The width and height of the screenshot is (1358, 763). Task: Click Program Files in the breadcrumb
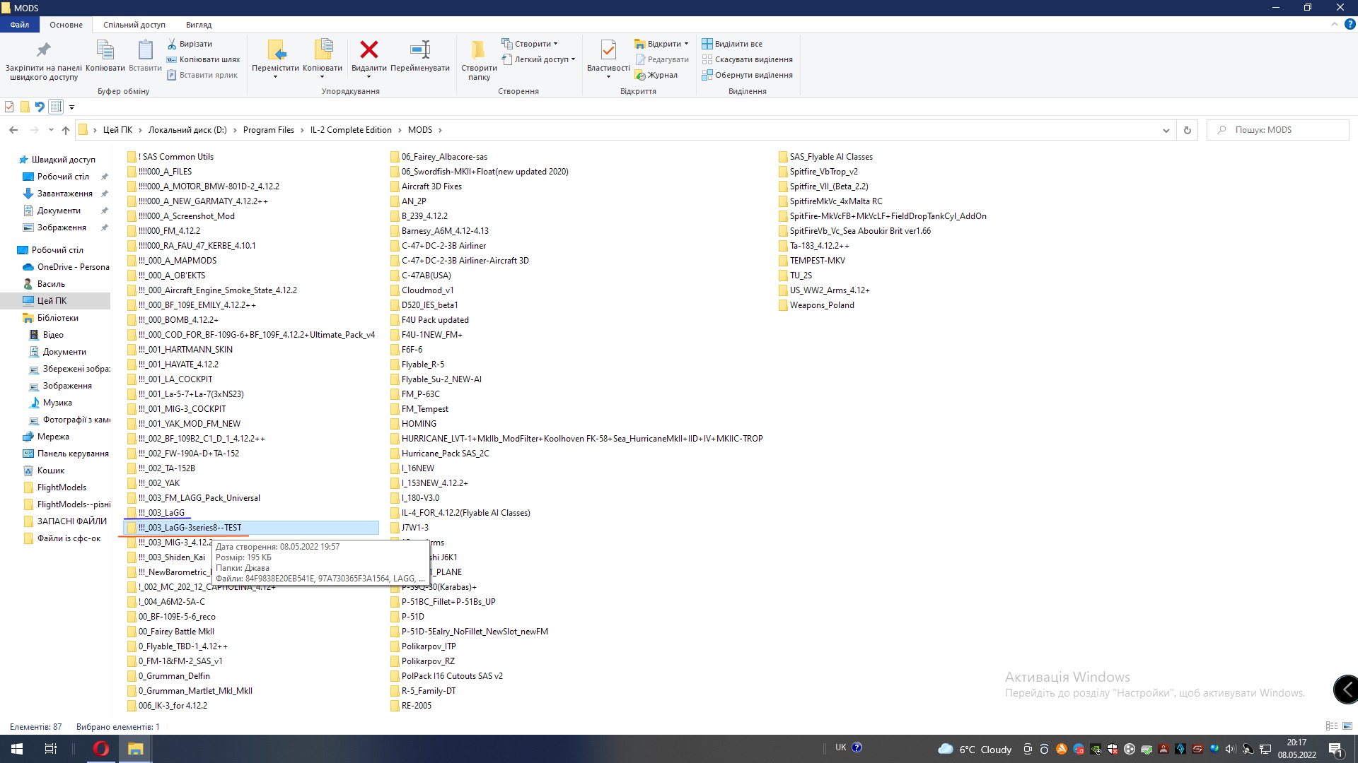[269, 130]
